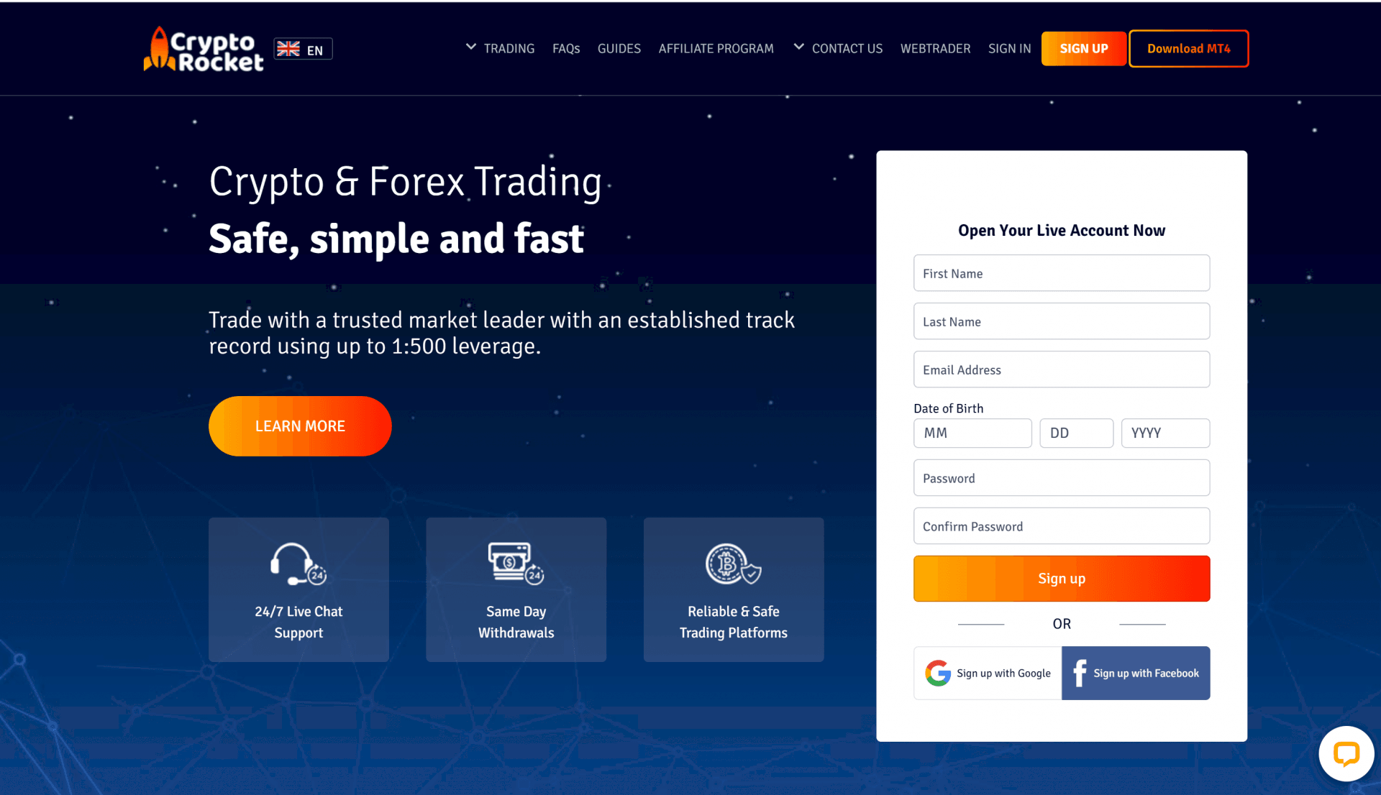Click the orange Sign up button
The image size is (1381, 795).
1062,578
